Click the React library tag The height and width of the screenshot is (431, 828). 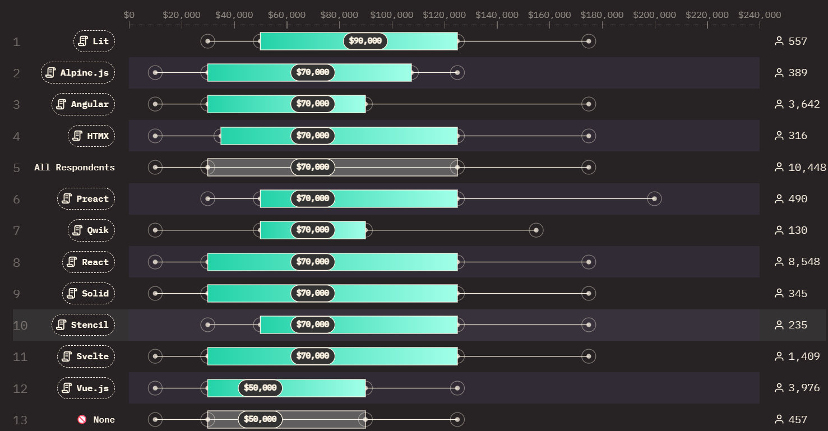(89, 262)
